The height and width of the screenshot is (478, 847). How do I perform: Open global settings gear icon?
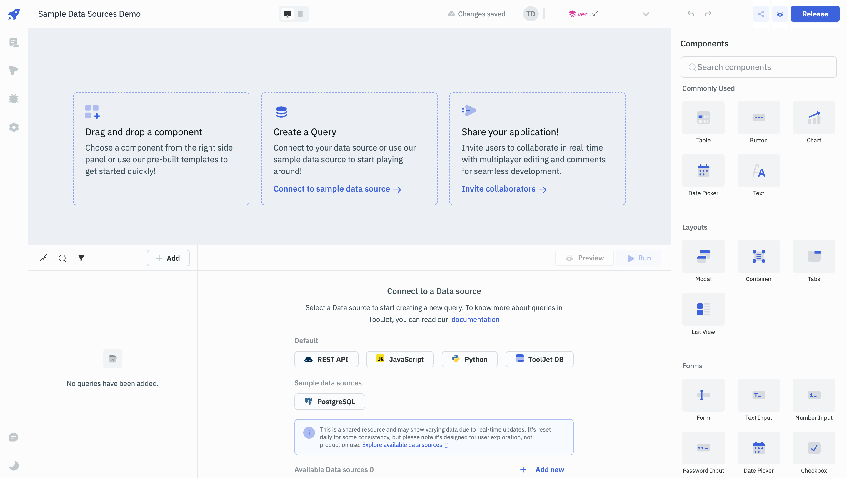tap(14, 127)
